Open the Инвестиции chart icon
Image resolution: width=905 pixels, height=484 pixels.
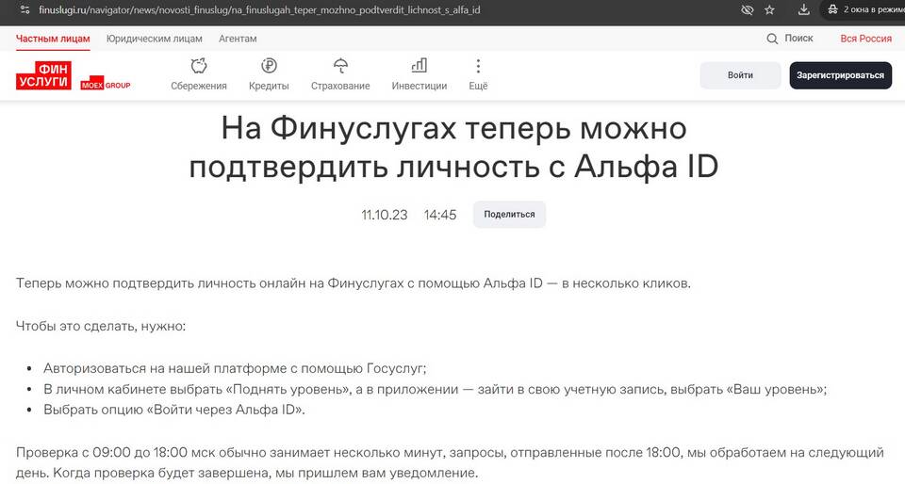(419, 66)
